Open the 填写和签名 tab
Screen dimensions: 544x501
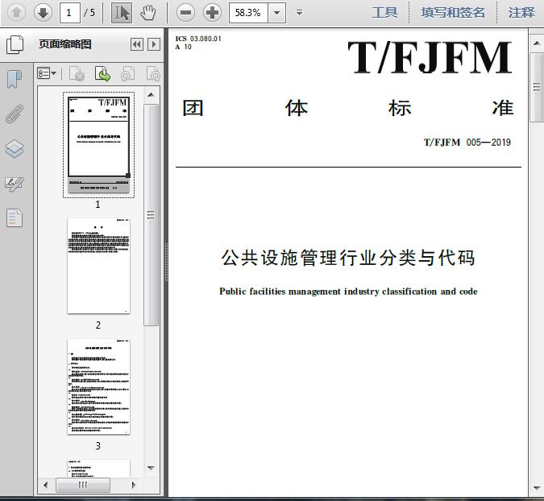(x=453, y=12)
